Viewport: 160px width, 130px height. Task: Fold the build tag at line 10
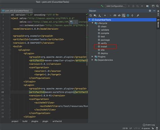10,46
